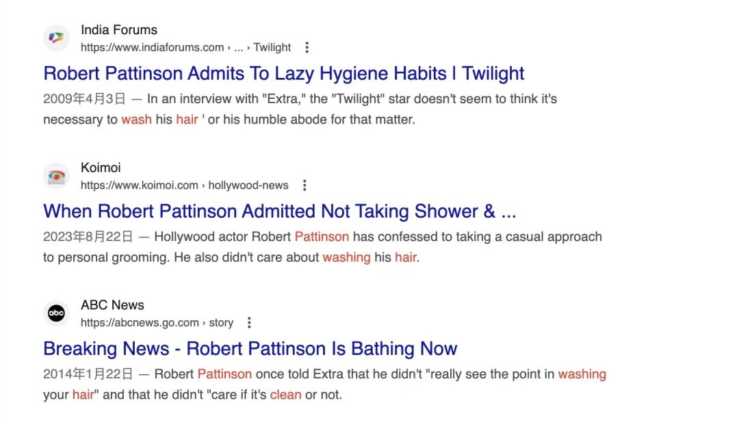Click the indiaforums.com URL text
This screenshot has height=422, width=739.
click(x=152, y=48)
